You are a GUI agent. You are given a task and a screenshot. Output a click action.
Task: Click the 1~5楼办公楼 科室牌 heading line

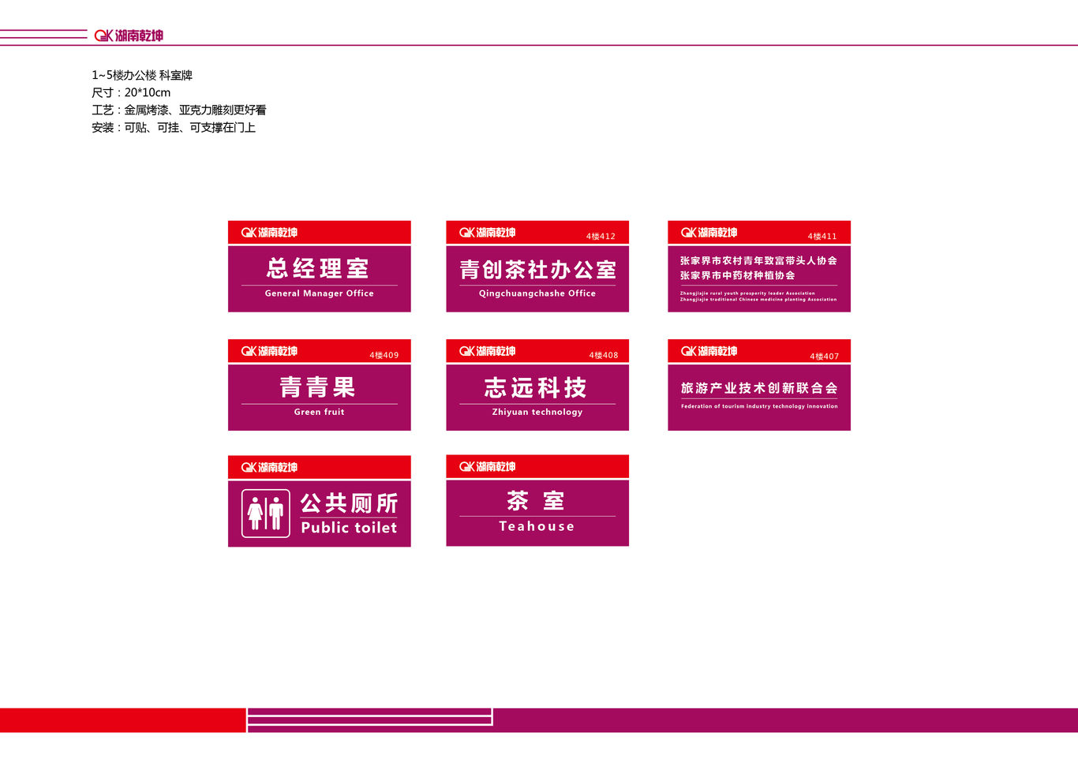142,75
